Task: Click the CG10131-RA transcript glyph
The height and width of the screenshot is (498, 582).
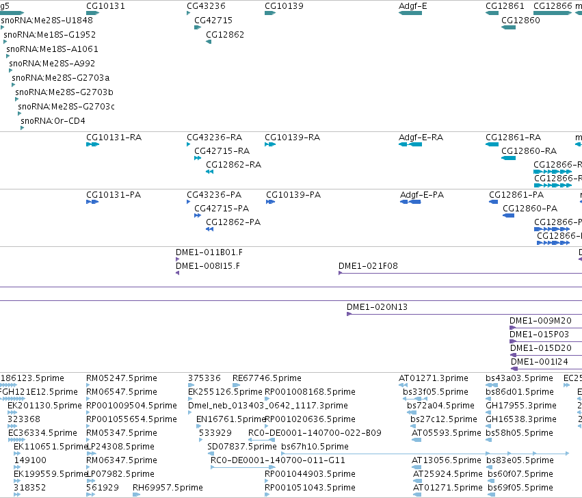Action: click(x=92, y=144)
